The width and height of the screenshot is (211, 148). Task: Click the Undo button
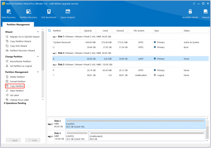(x=33, y=140)
